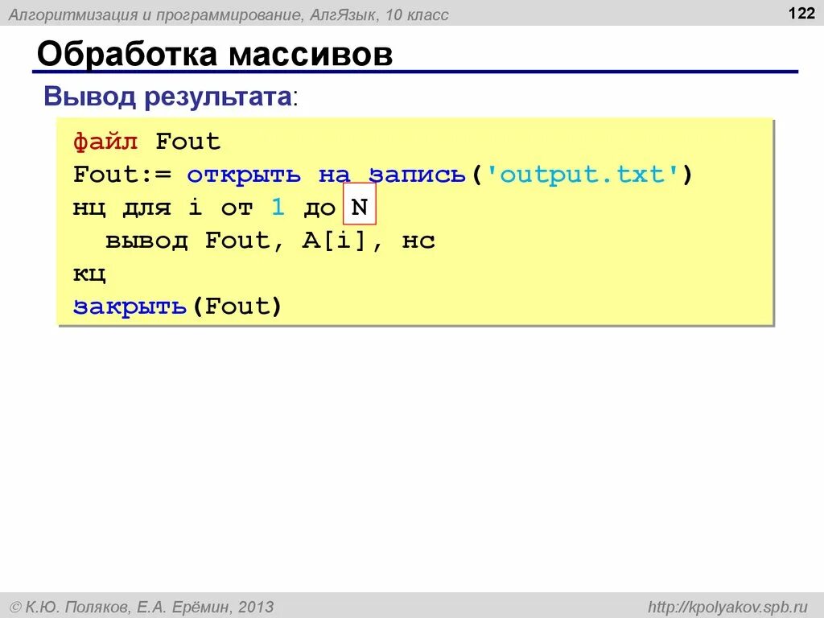Click the keyword "файл" in the code
The height and width of the screenshot is (618, 824).
105,142
